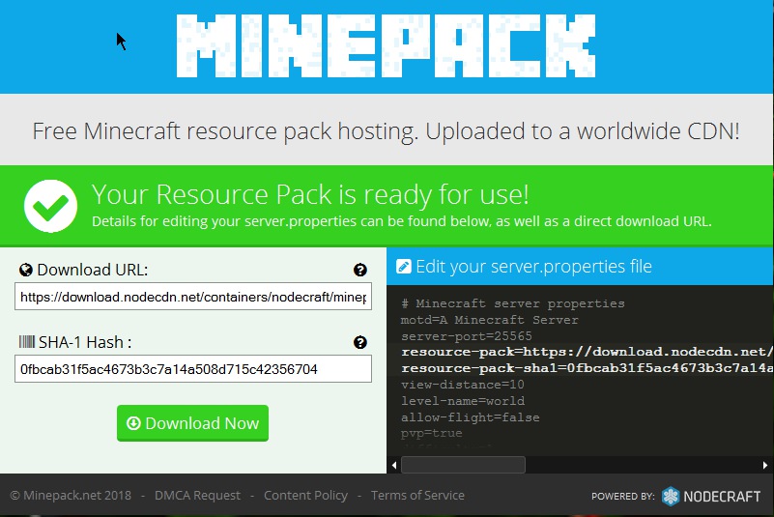Click the globe icon beside Download URL
The height and width of the screenshot is (517, 774).
[26, 270]
